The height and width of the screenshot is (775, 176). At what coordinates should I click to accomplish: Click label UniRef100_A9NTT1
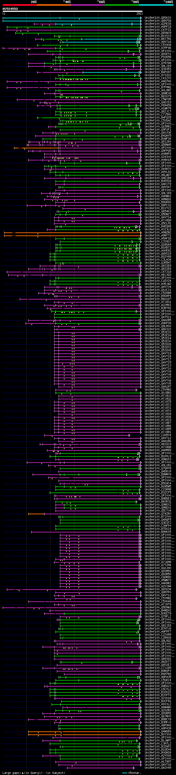pyautogui.click(x=158, y=236)
